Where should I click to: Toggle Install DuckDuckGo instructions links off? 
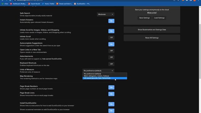coord(111,104)
